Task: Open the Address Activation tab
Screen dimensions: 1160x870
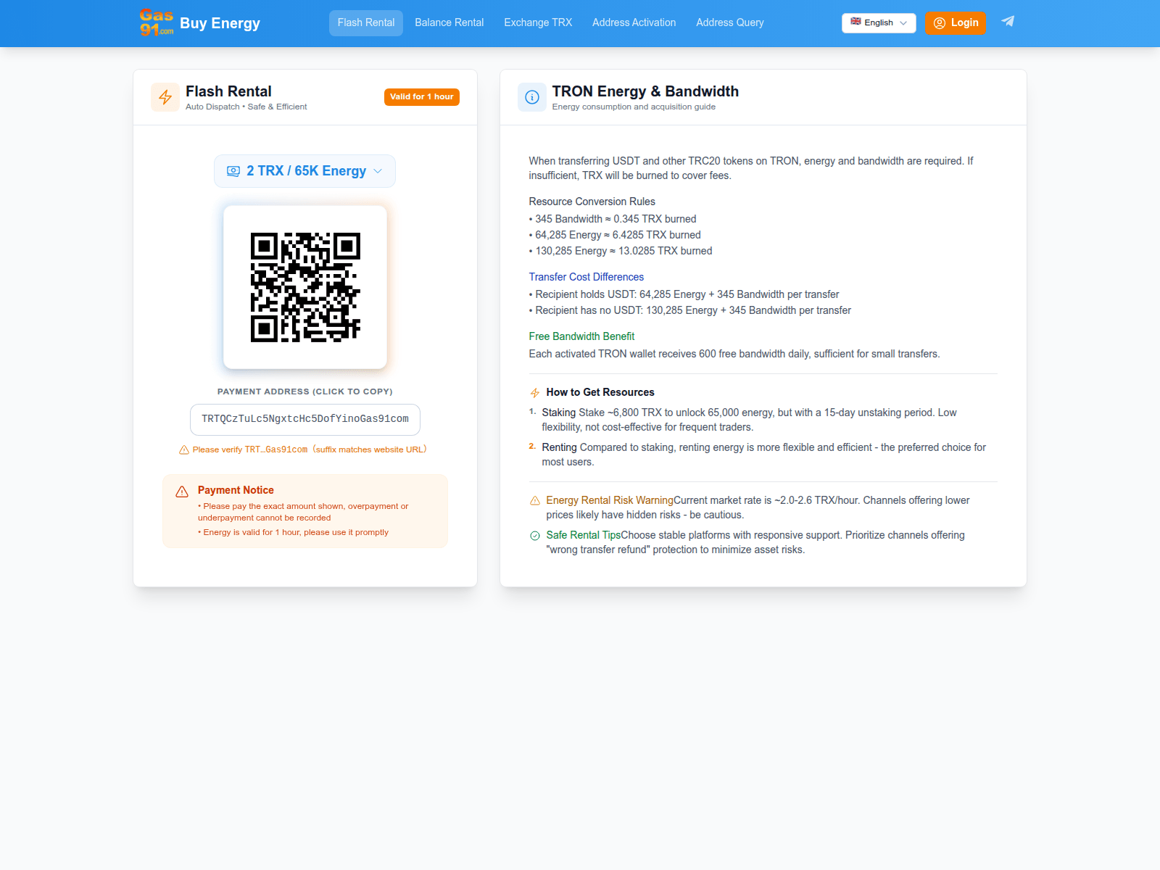Action: (x=634, y=23)
